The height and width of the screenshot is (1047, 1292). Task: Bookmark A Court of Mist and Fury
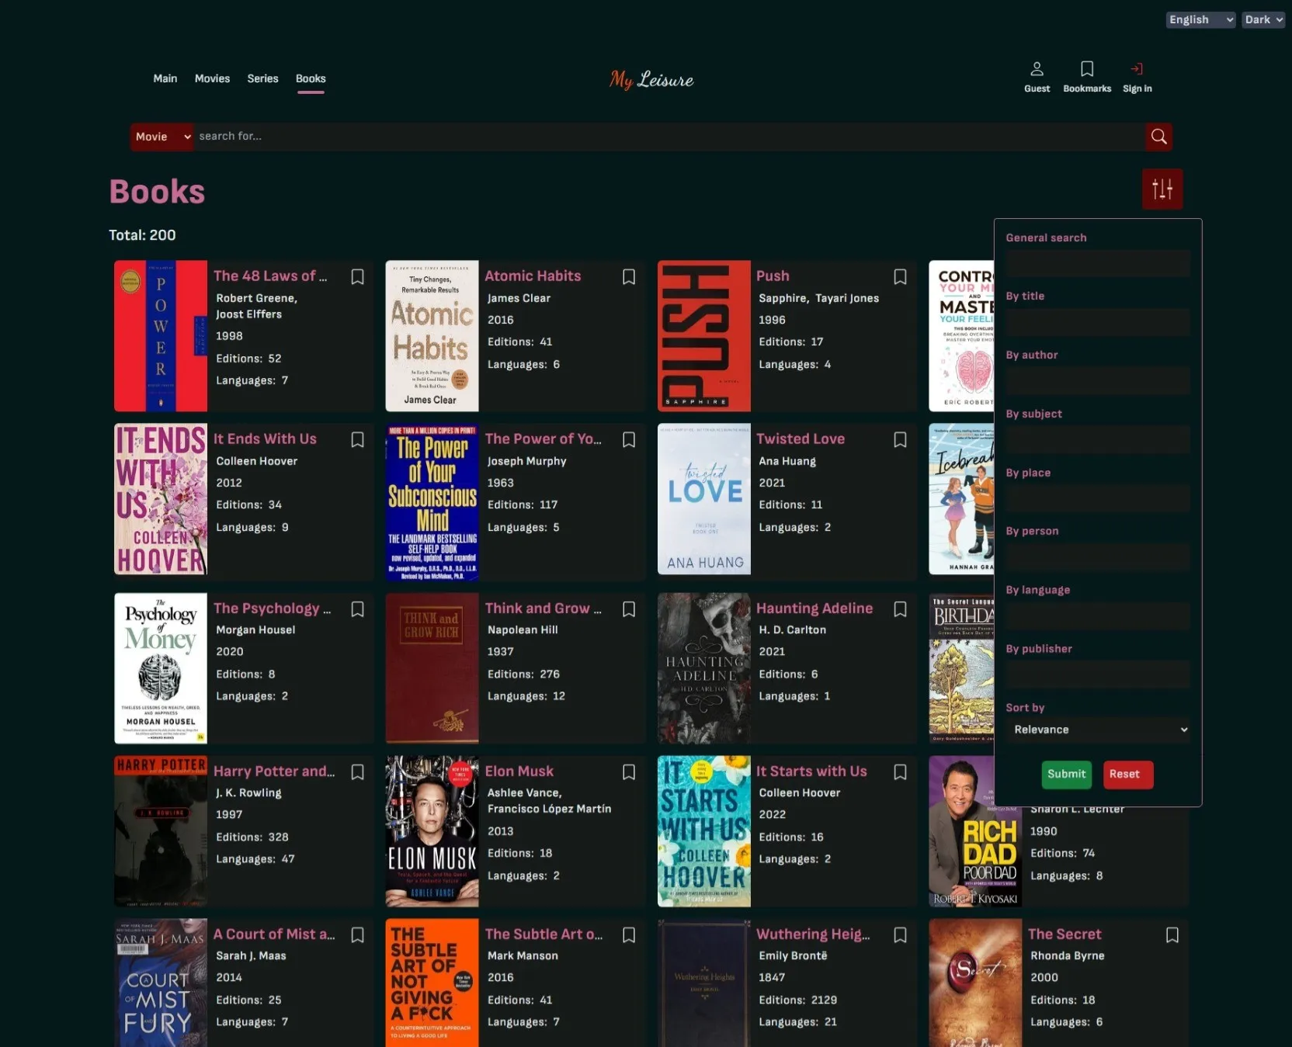[357, 935]
